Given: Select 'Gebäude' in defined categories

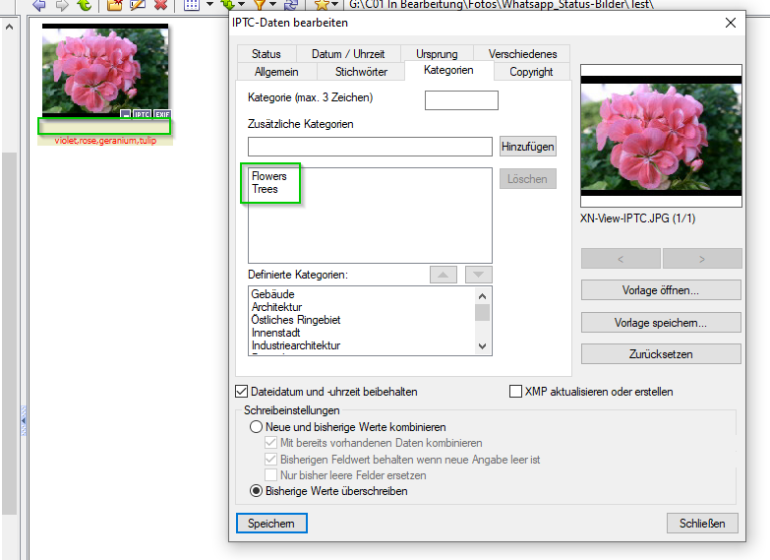Looking at the screenshot, I should point(273,294).
